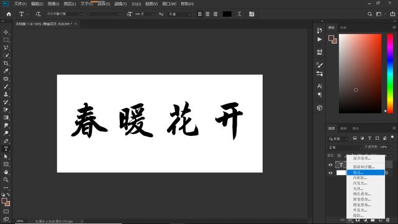
Task: Select the Brush tool
Action: click(x=6, y=86)
